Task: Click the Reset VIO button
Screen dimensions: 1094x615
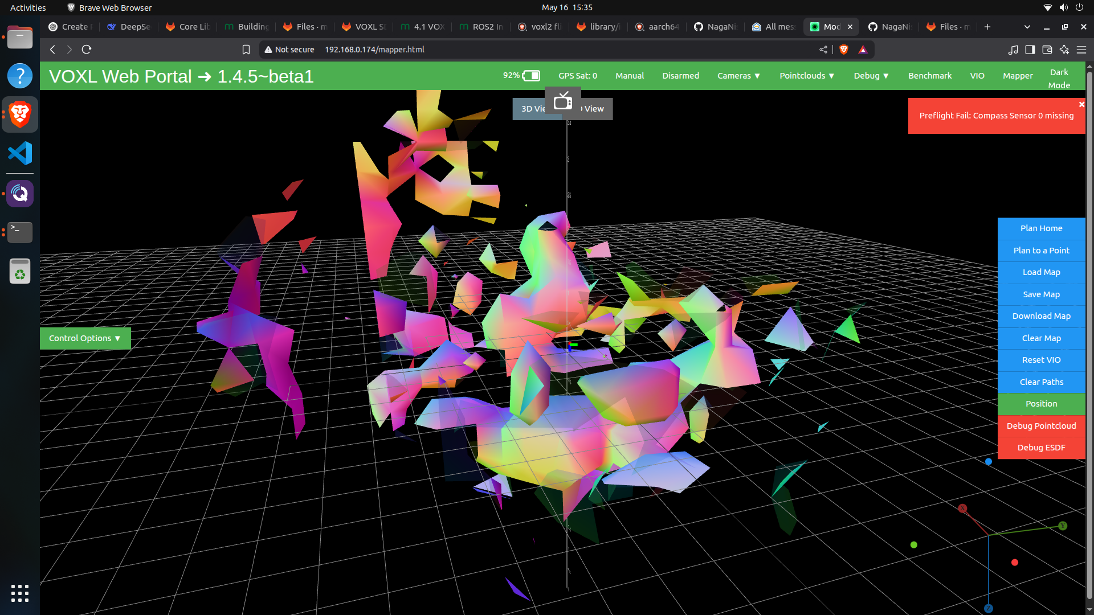Action: point(1041,360)
